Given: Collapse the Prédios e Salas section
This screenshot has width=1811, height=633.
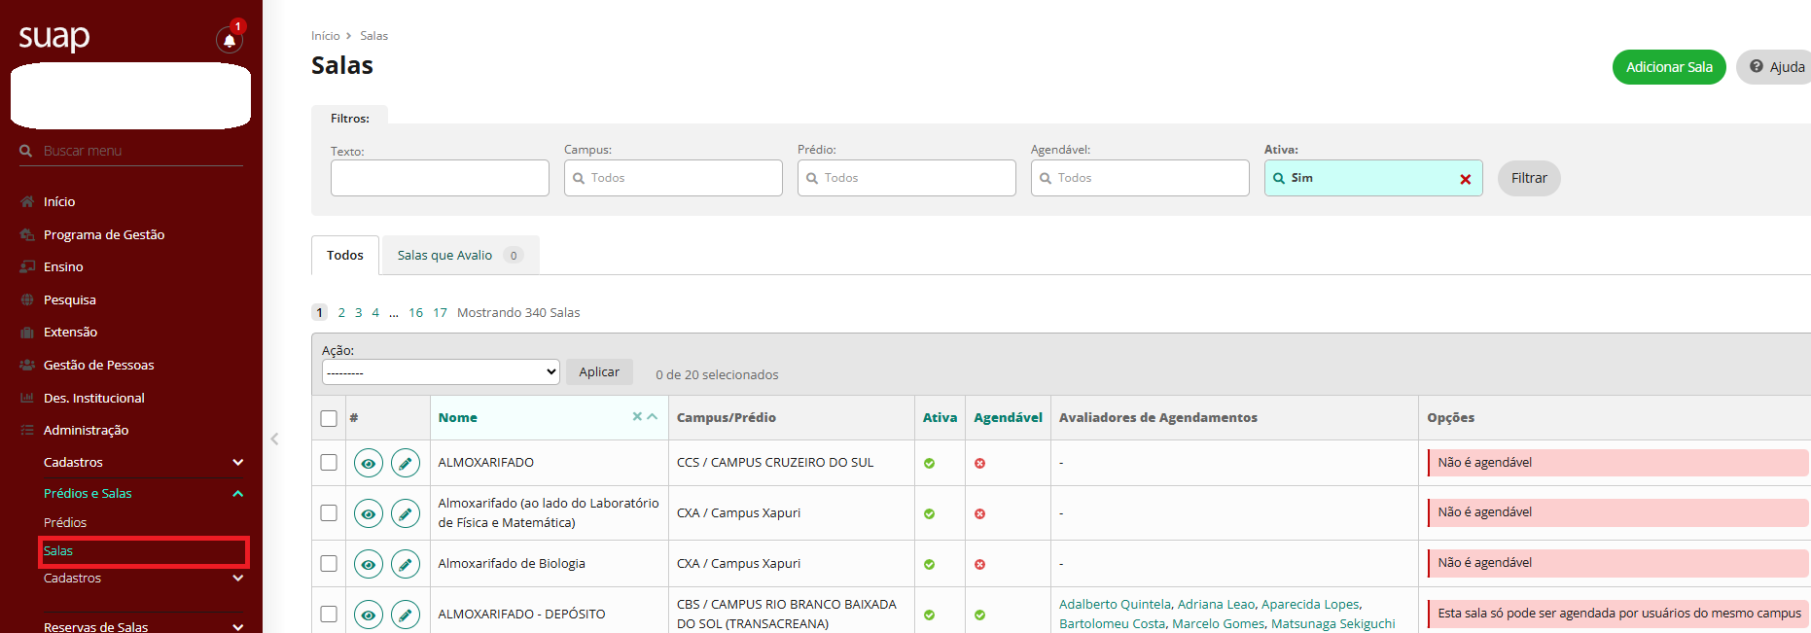Looking at the screenshot, I should pos(237,494).
